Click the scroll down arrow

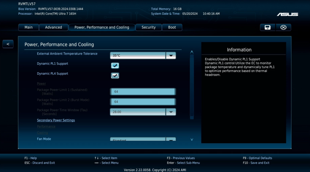[x=191, y=139]
